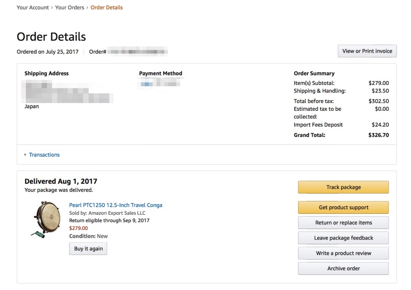The image size is (411, 290).
Task: Click the Order Details breadcrumb
Action: click(x=106, y=8)
